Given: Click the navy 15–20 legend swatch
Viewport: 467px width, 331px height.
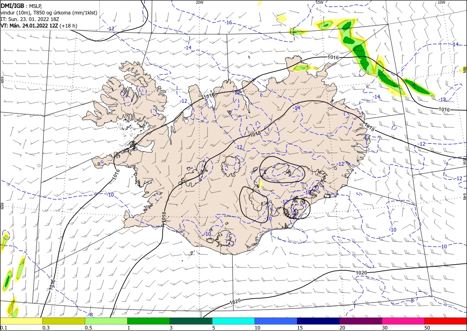Looking at the screenshot, I should (318, 321).
